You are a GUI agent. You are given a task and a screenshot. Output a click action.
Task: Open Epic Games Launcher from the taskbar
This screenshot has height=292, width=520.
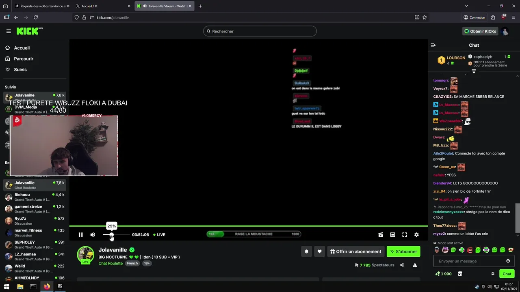click(x=60, y=286)
